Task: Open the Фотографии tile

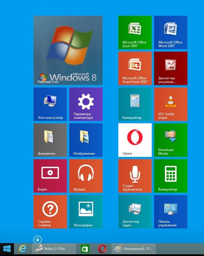Action: click(86, 212)
